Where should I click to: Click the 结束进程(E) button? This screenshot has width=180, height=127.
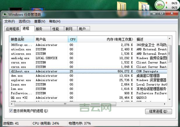point(158,111)
